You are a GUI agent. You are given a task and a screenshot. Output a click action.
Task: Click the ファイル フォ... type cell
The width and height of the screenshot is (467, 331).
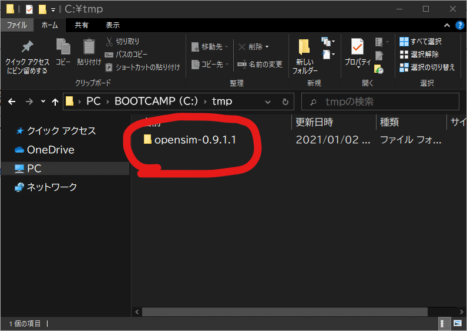pyautogui.click(x=411, y=140)
